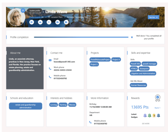This screenshot has width=168, height=132.
Task: Select the Painting hobby tag
Action: pos(63,105)
